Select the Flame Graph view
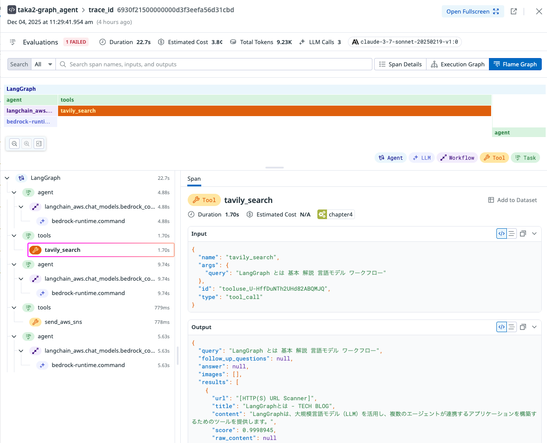This screenshot has width=547, height=443. pyautogui.click(x=515, y=64)
